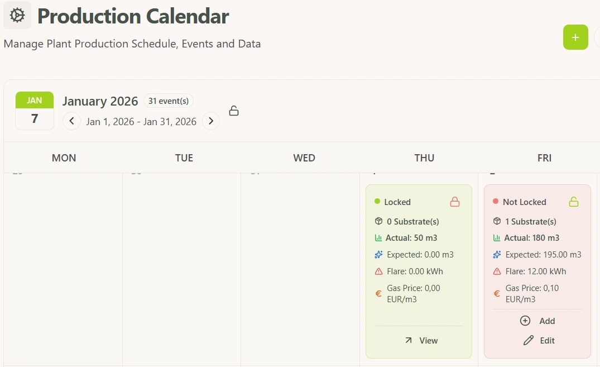Go to next month with right chevron

pos(210,121)
